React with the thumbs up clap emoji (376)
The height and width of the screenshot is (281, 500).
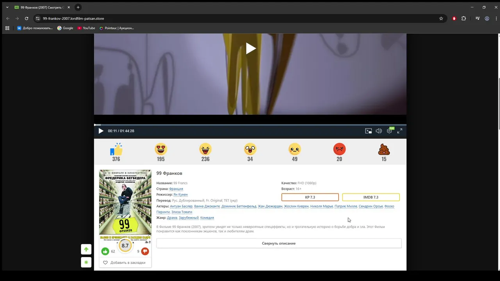pyautogui.click(x=116, y=149)
